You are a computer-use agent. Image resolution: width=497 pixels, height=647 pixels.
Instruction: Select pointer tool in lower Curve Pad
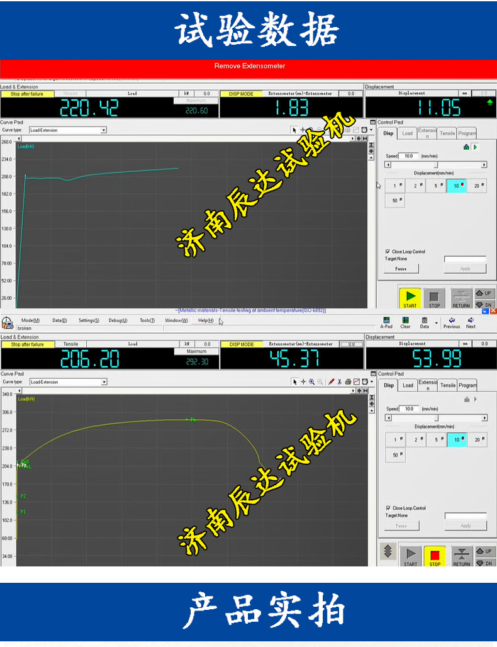coord(295,382)
